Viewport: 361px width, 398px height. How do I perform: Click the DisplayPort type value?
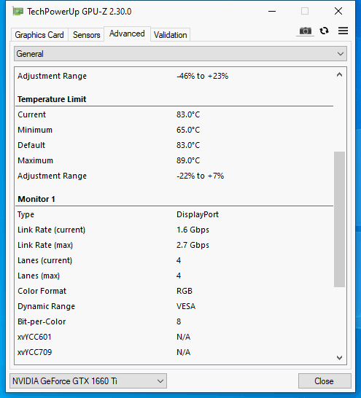[198, 214]
